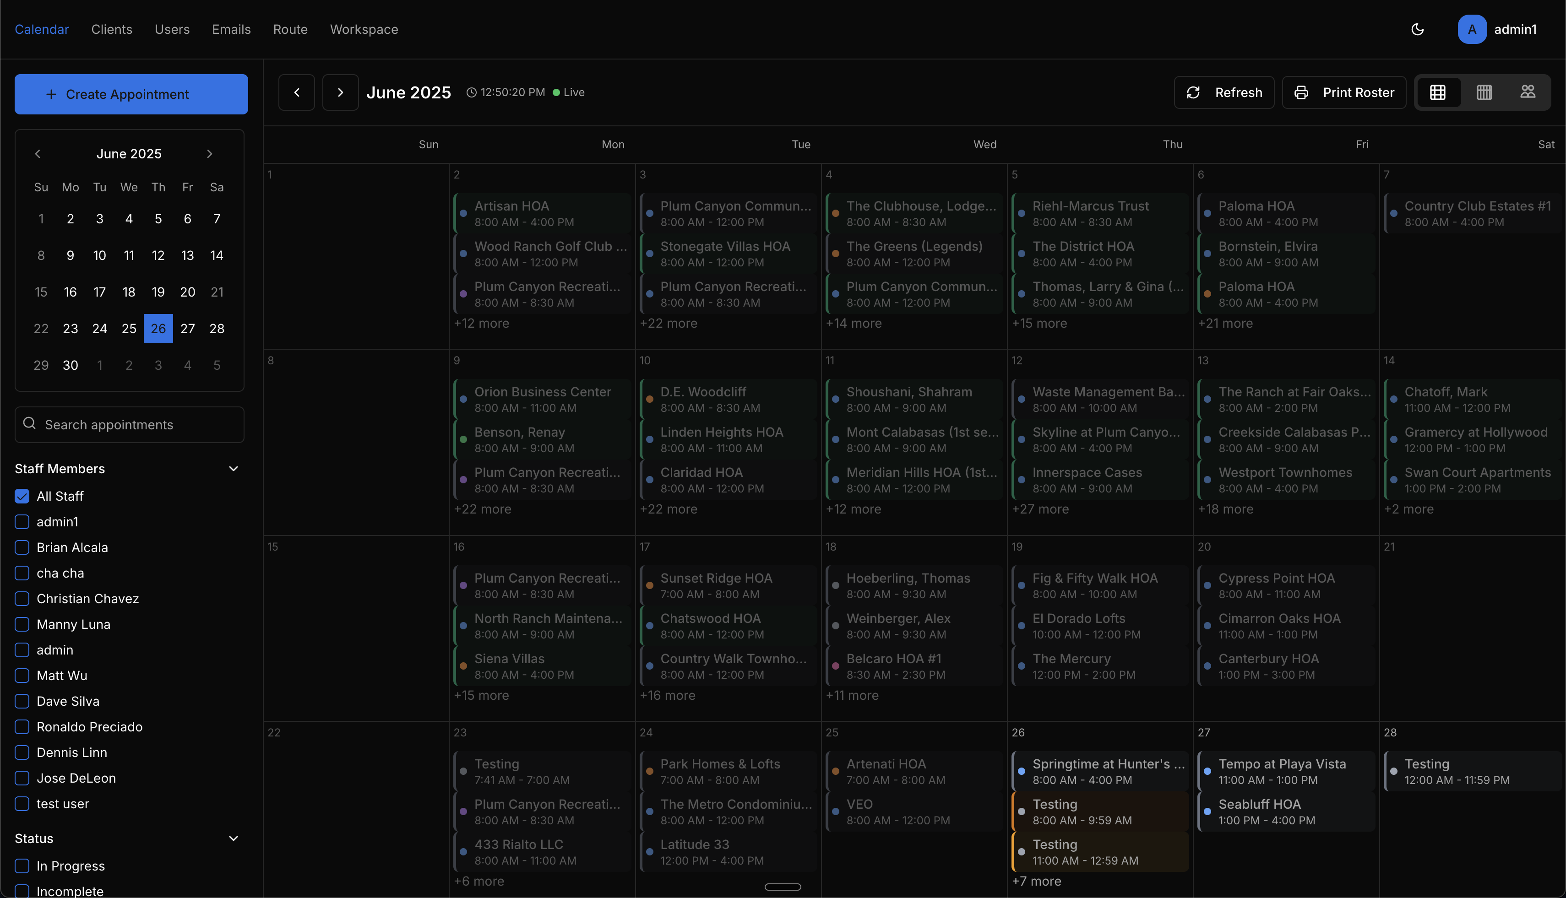Open the admin1 avatar icon
Screen dimensions: 1566x898
pos(1472,29)
